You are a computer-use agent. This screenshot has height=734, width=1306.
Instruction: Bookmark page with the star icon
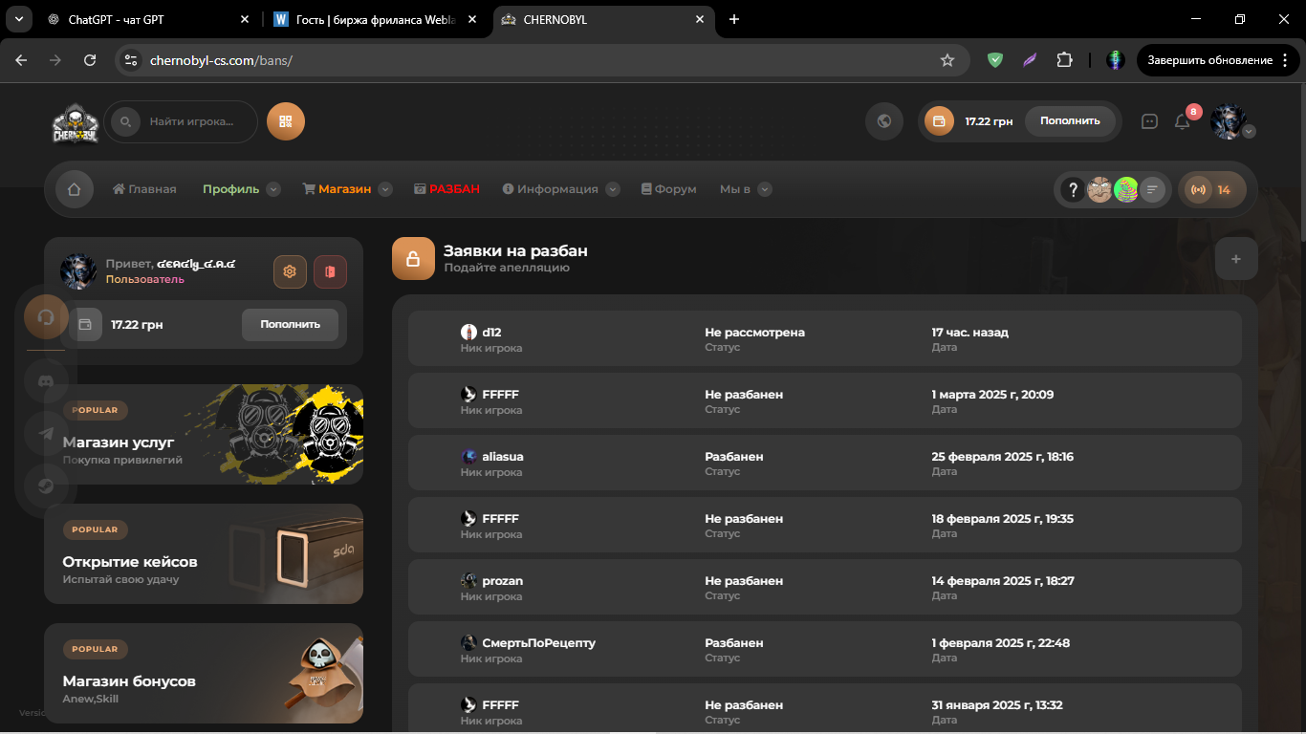click(947, 60)
